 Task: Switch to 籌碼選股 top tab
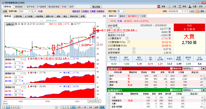pyautogui.click(x=19, y=7)
